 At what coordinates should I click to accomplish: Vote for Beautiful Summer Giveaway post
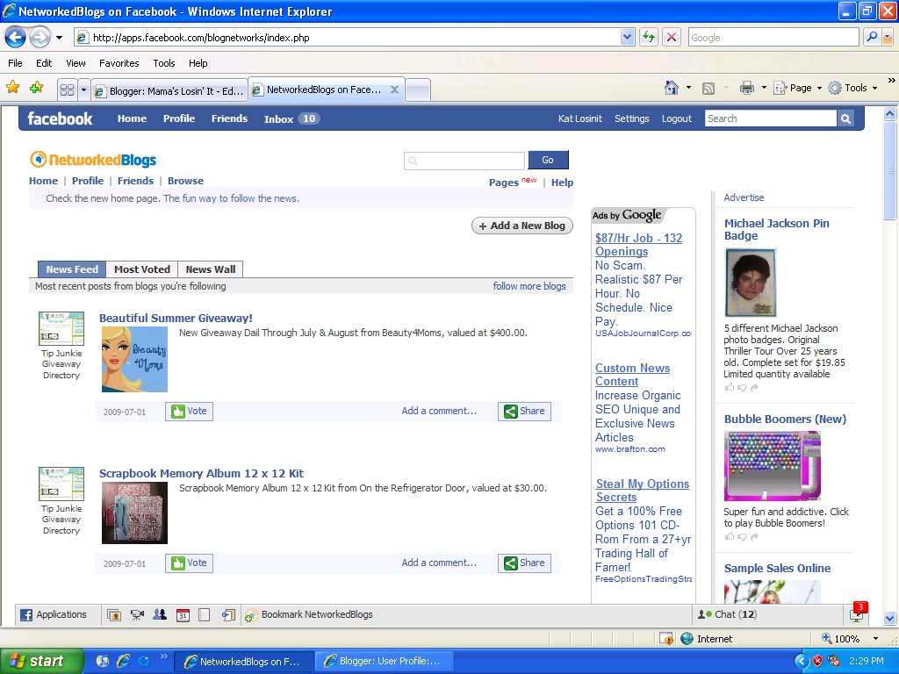pos(190,411)
